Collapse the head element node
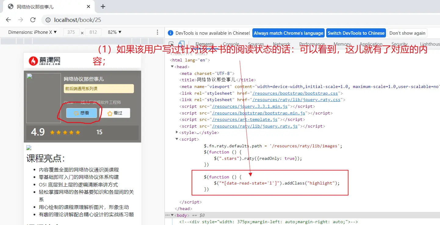Screen dimensions: 440x225 tap(172, 67)
